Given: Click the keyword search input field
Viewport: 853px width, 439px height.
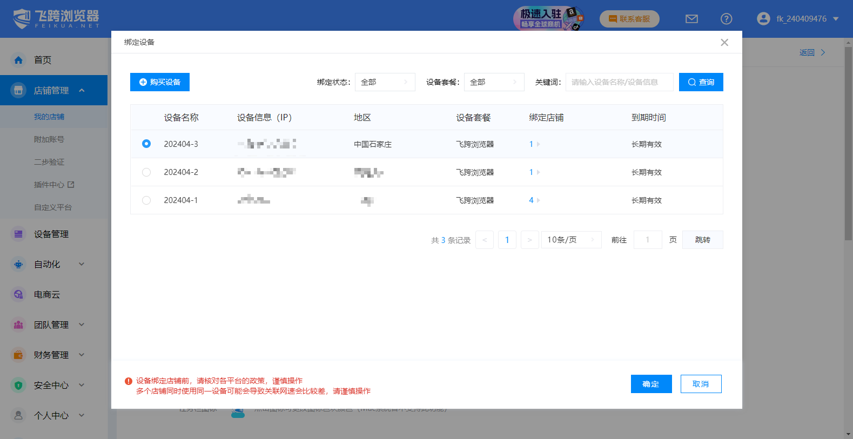Looking at the screenshot, I should click(x=619, y=82).
